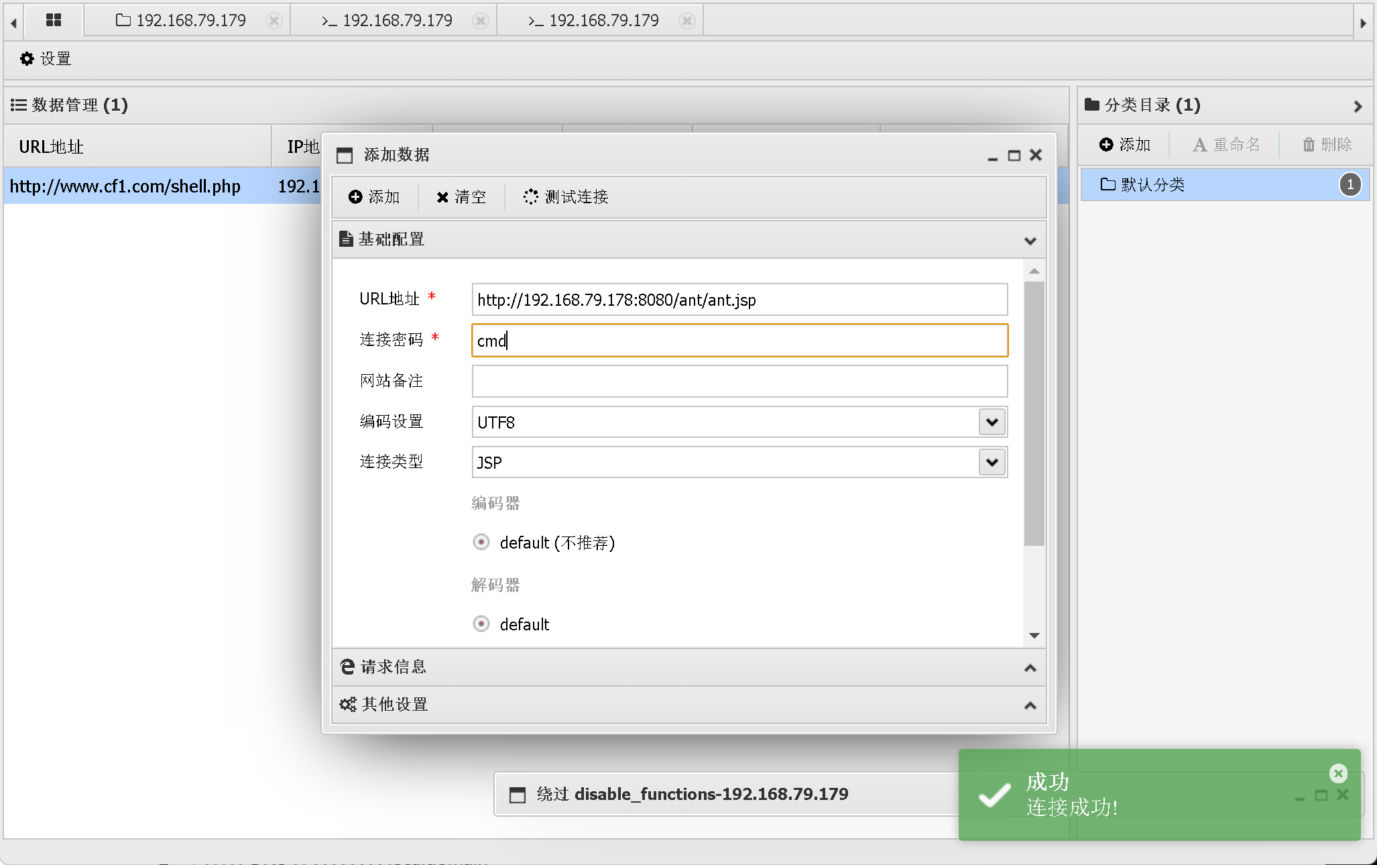The width and height of the screenshot is (1377, 865).
Task: Dismiss the green success notification
Action: (x=1338, y=773)
